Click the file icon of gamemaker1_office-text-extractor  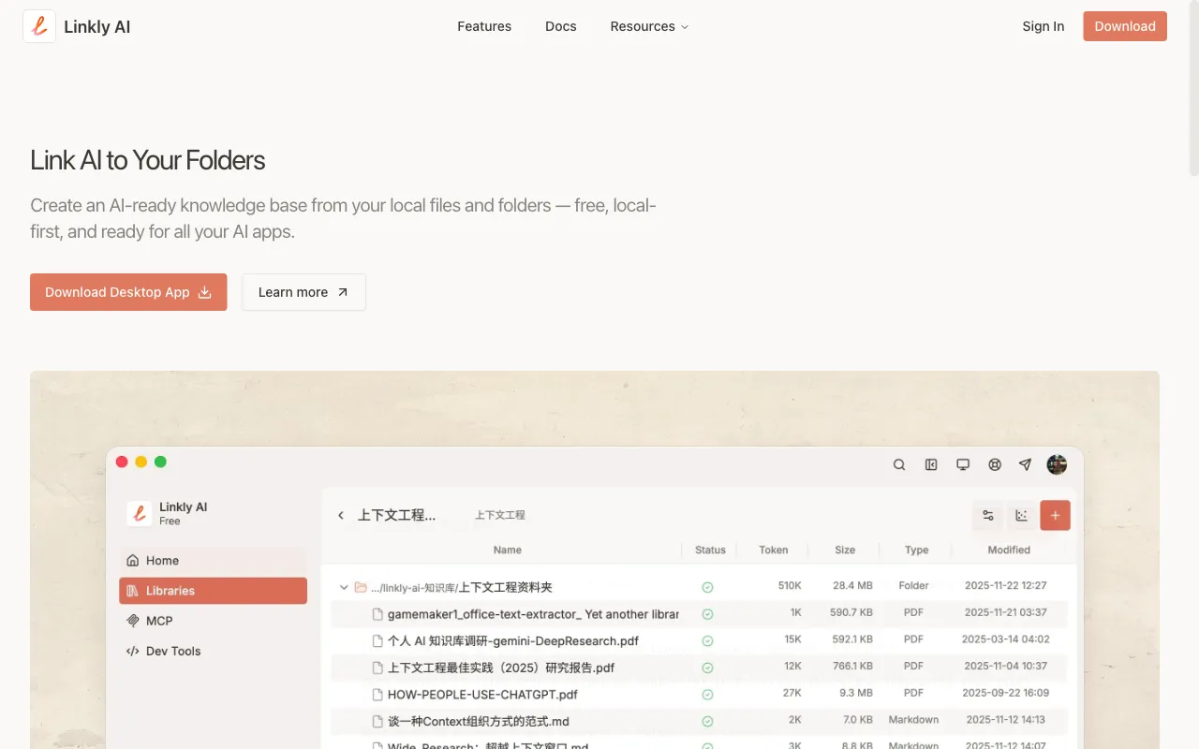(378, 614)
